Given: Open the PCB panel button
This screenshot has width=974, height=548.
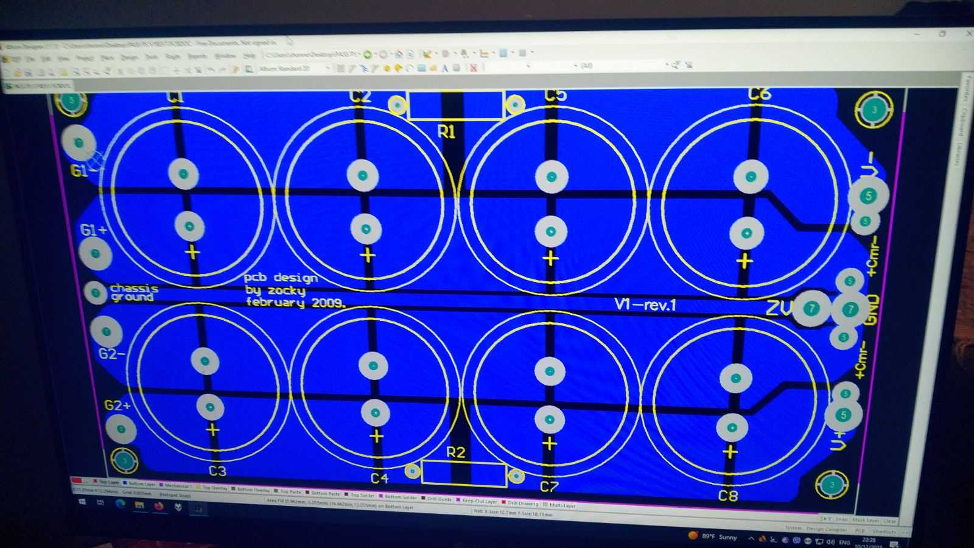Looking at the screenshot, I should [x=860, y=530].
